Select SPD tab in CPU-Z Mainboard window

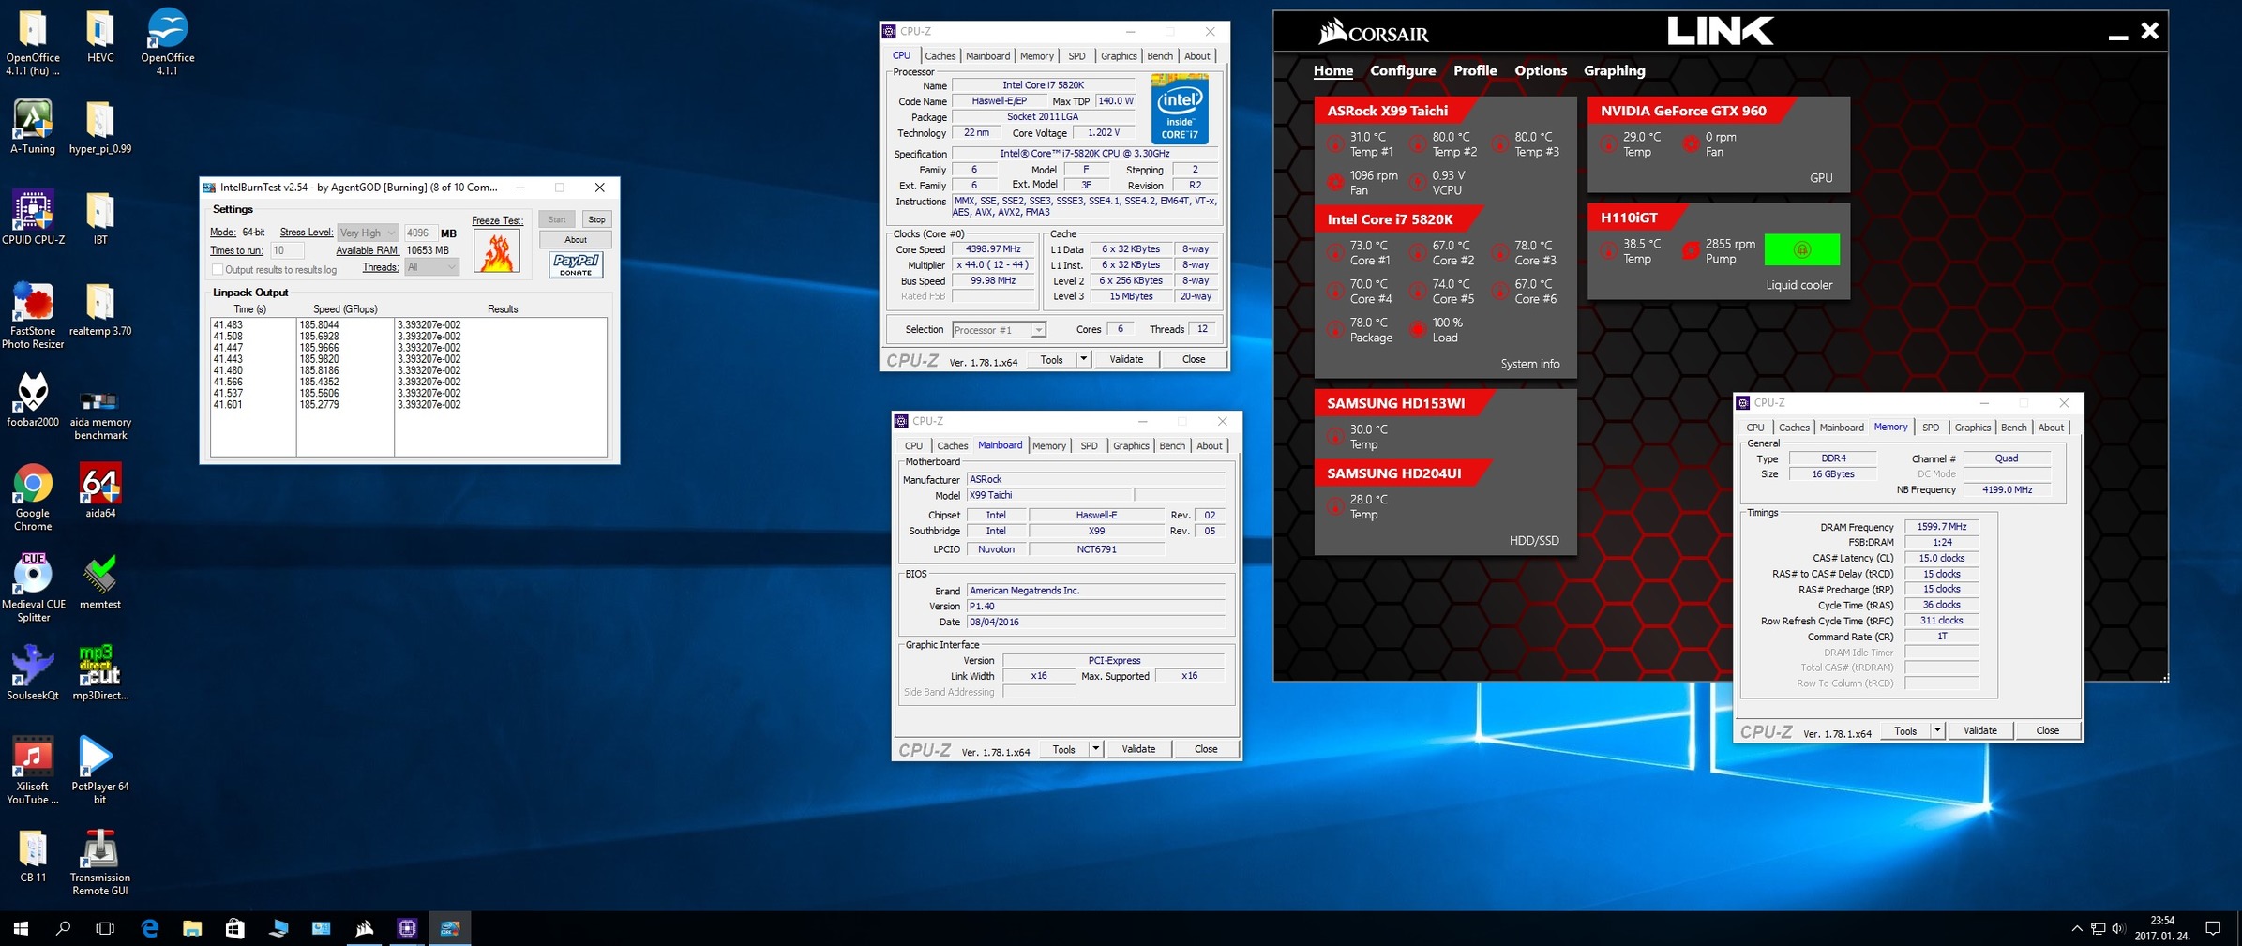1089,446
